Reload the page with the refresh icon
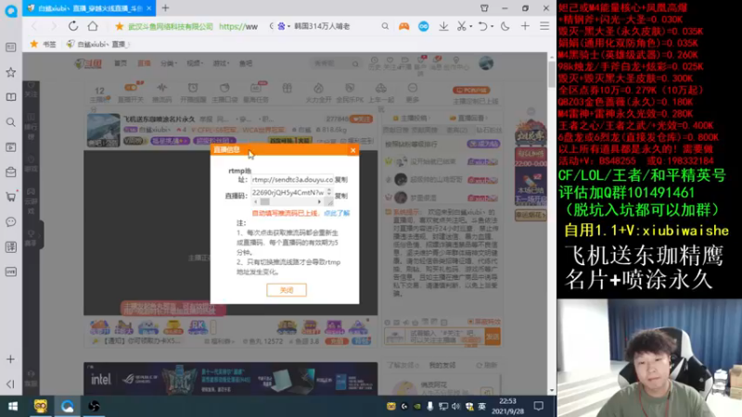 coord(73,26)
